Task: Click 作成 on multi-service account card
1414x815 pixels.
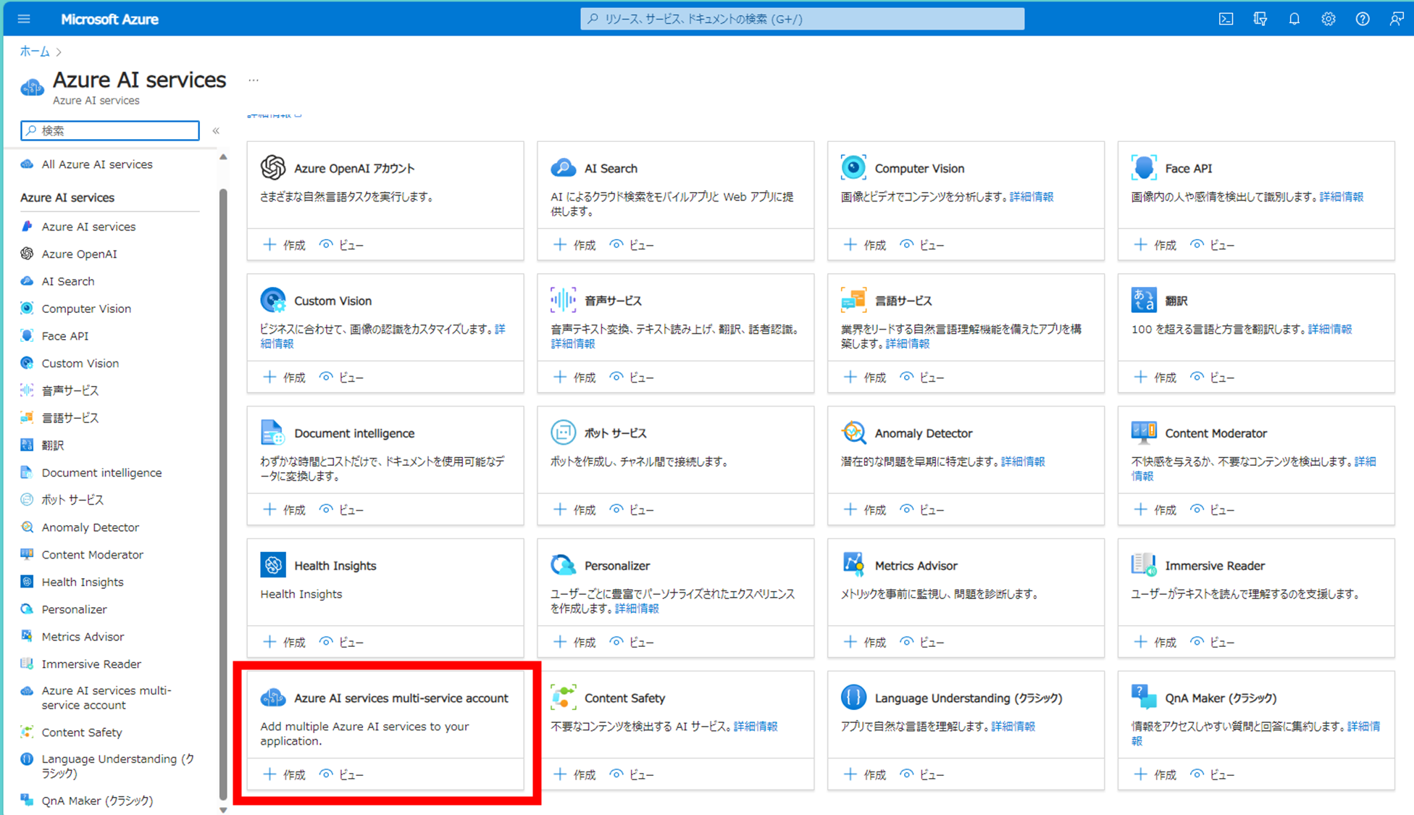Action: 284,774
